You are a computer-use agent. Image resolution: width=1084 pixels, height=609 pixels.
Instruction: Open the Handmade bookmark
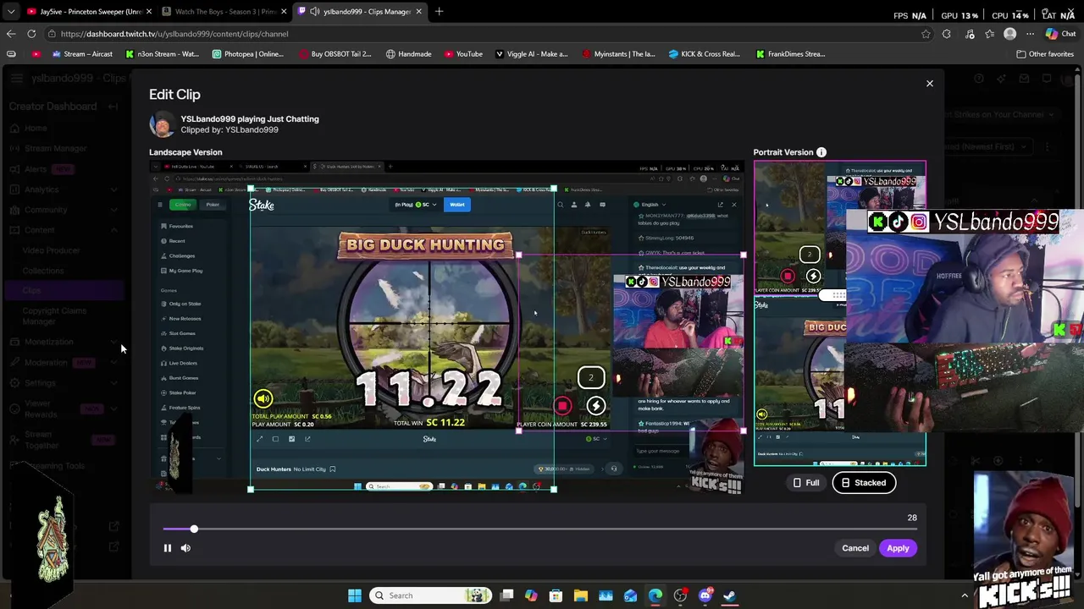[x=408, y=54]
